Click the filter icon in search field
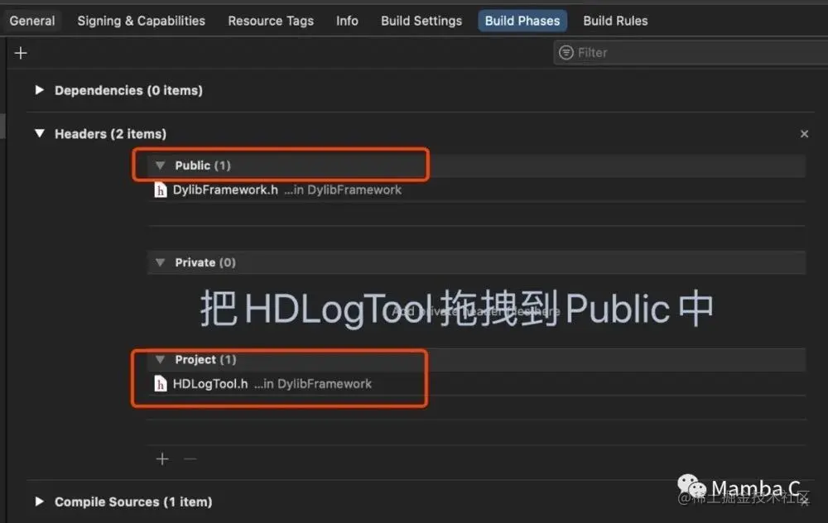 (x=566, y=53)
